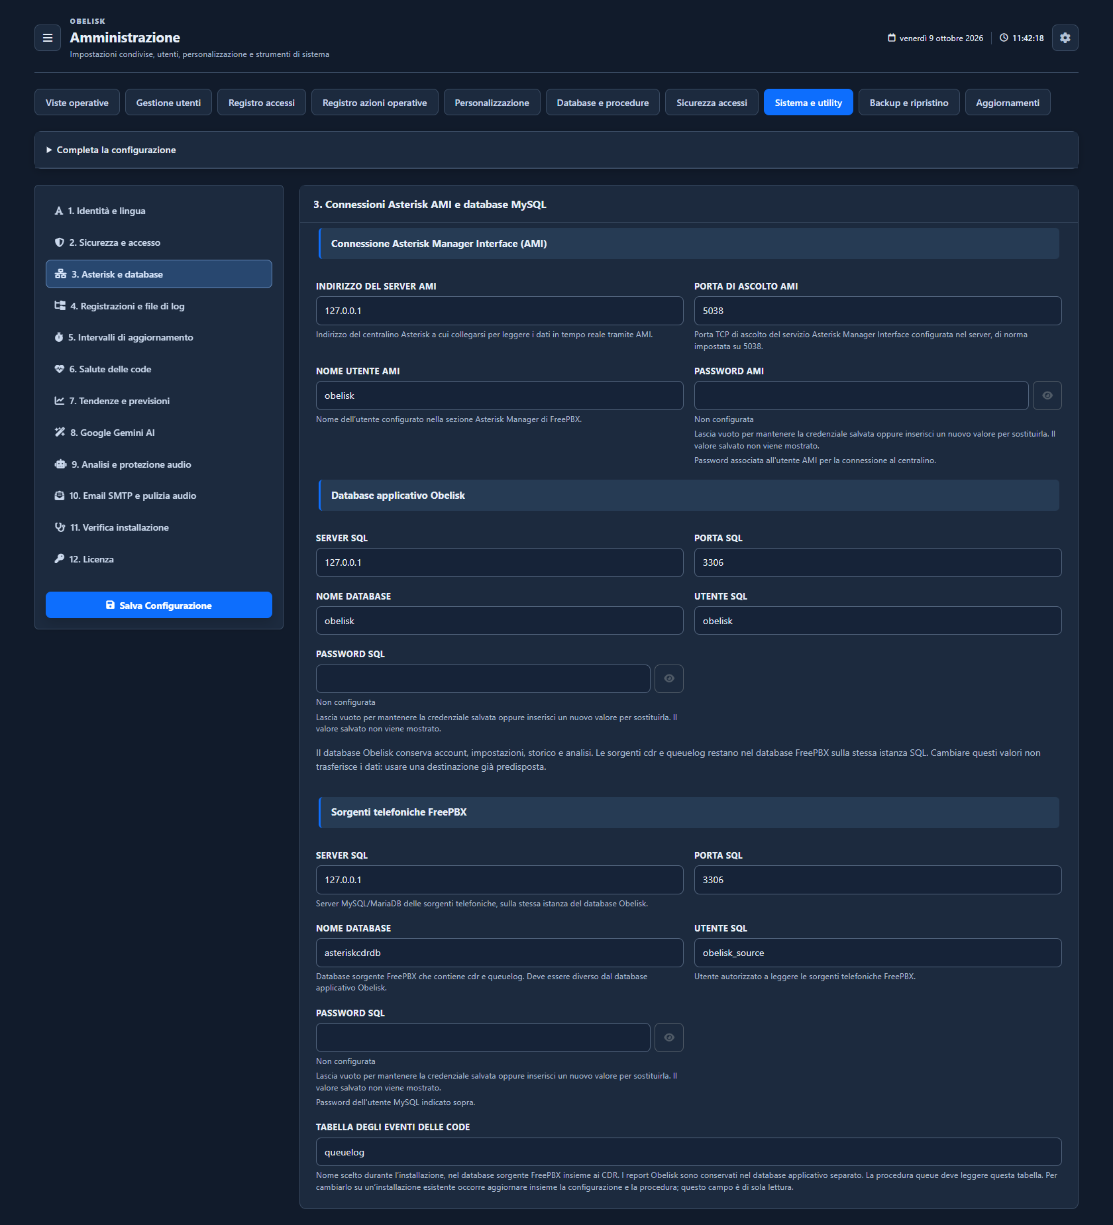Focus the Porta di ascolto AMI field
The width and height of the screenshot is (1113, 1225).
coord(878,311)
